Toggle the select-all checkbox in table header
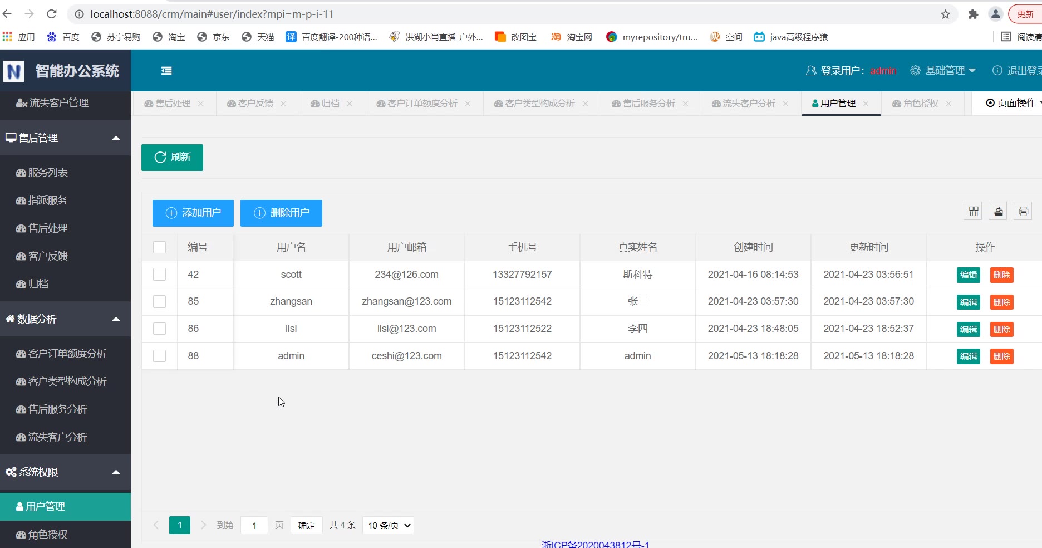1042x548 pixels. pyautogui.click(x=160, y=247)
